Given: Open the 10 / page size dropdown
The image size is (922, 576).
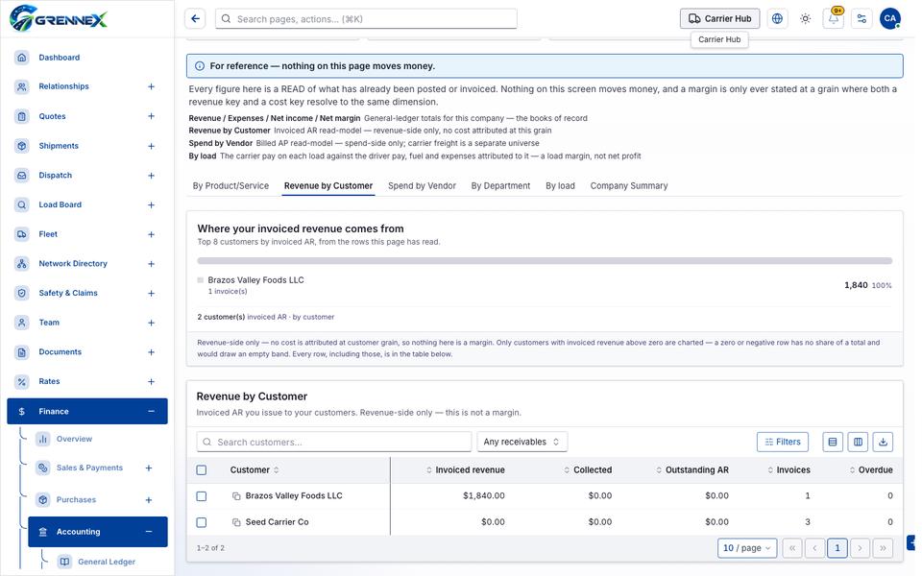Looking at the screenshot, I should click(x=747, y=548).
